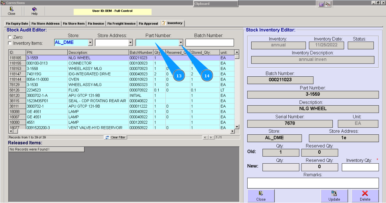The width and height of the screenshot is (386, 203).
Task: Click the Serial Number 7678 field
Action: [x=290, y=123]
